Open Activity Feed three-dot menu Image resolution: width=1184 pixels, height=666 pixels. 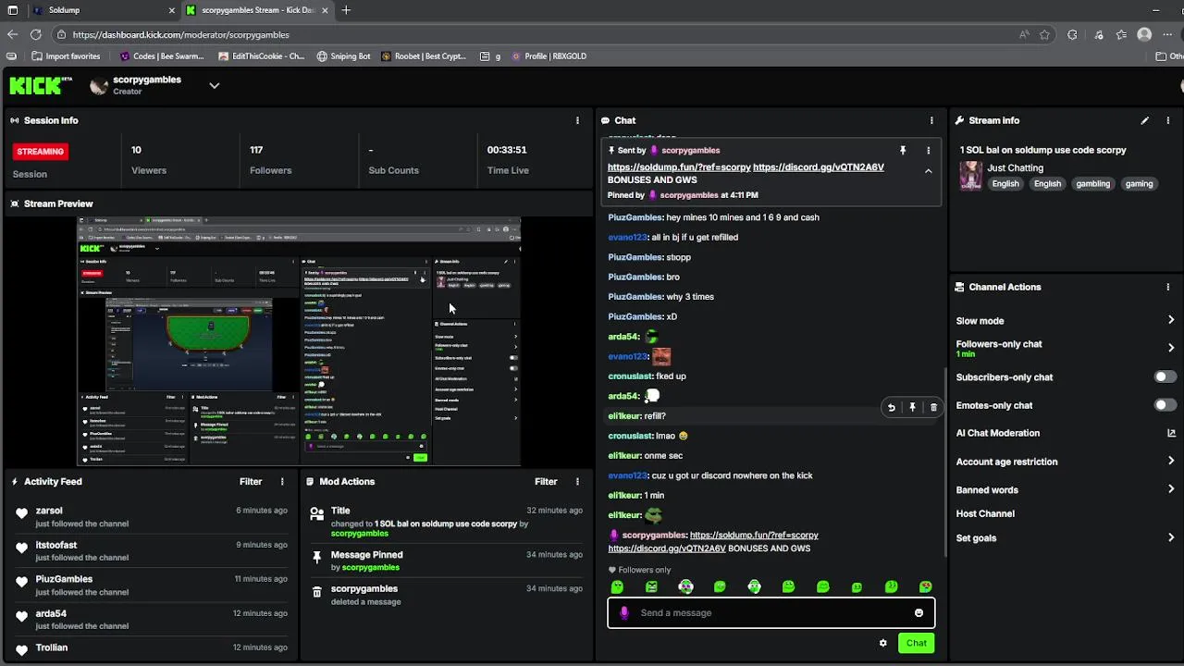(x=282, y=481)
